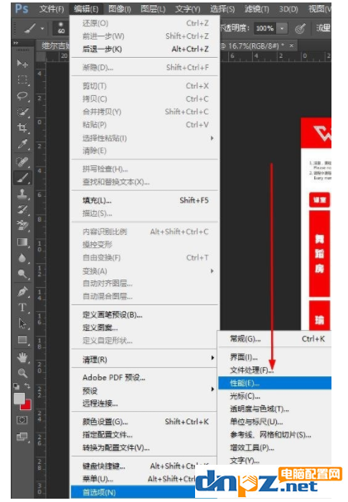The width and height of the screenshot is (348, 502).
Task: Select the Rectangle shape tool
Action: click(22, 339)
